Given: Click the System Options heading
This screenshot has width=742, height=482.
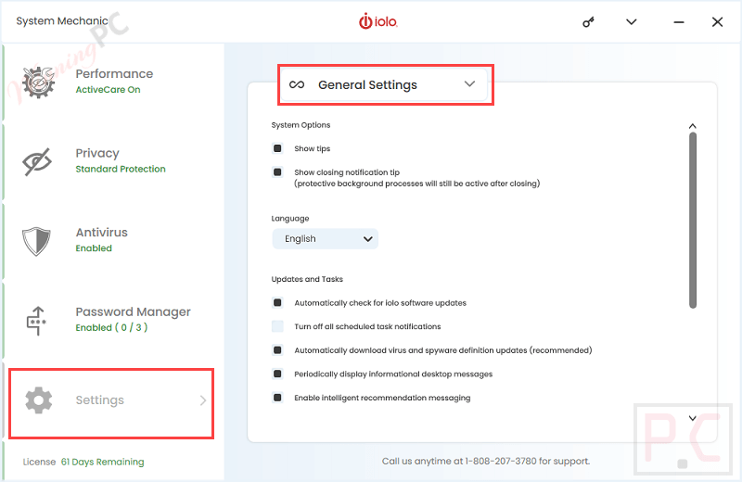Looking at the screenshot, I should [x=301, y=125].
